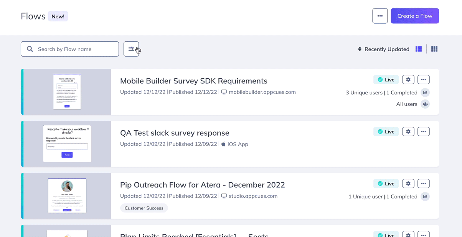Open three-dot menu for Mobile Builder Survey flow

point(424,80)
